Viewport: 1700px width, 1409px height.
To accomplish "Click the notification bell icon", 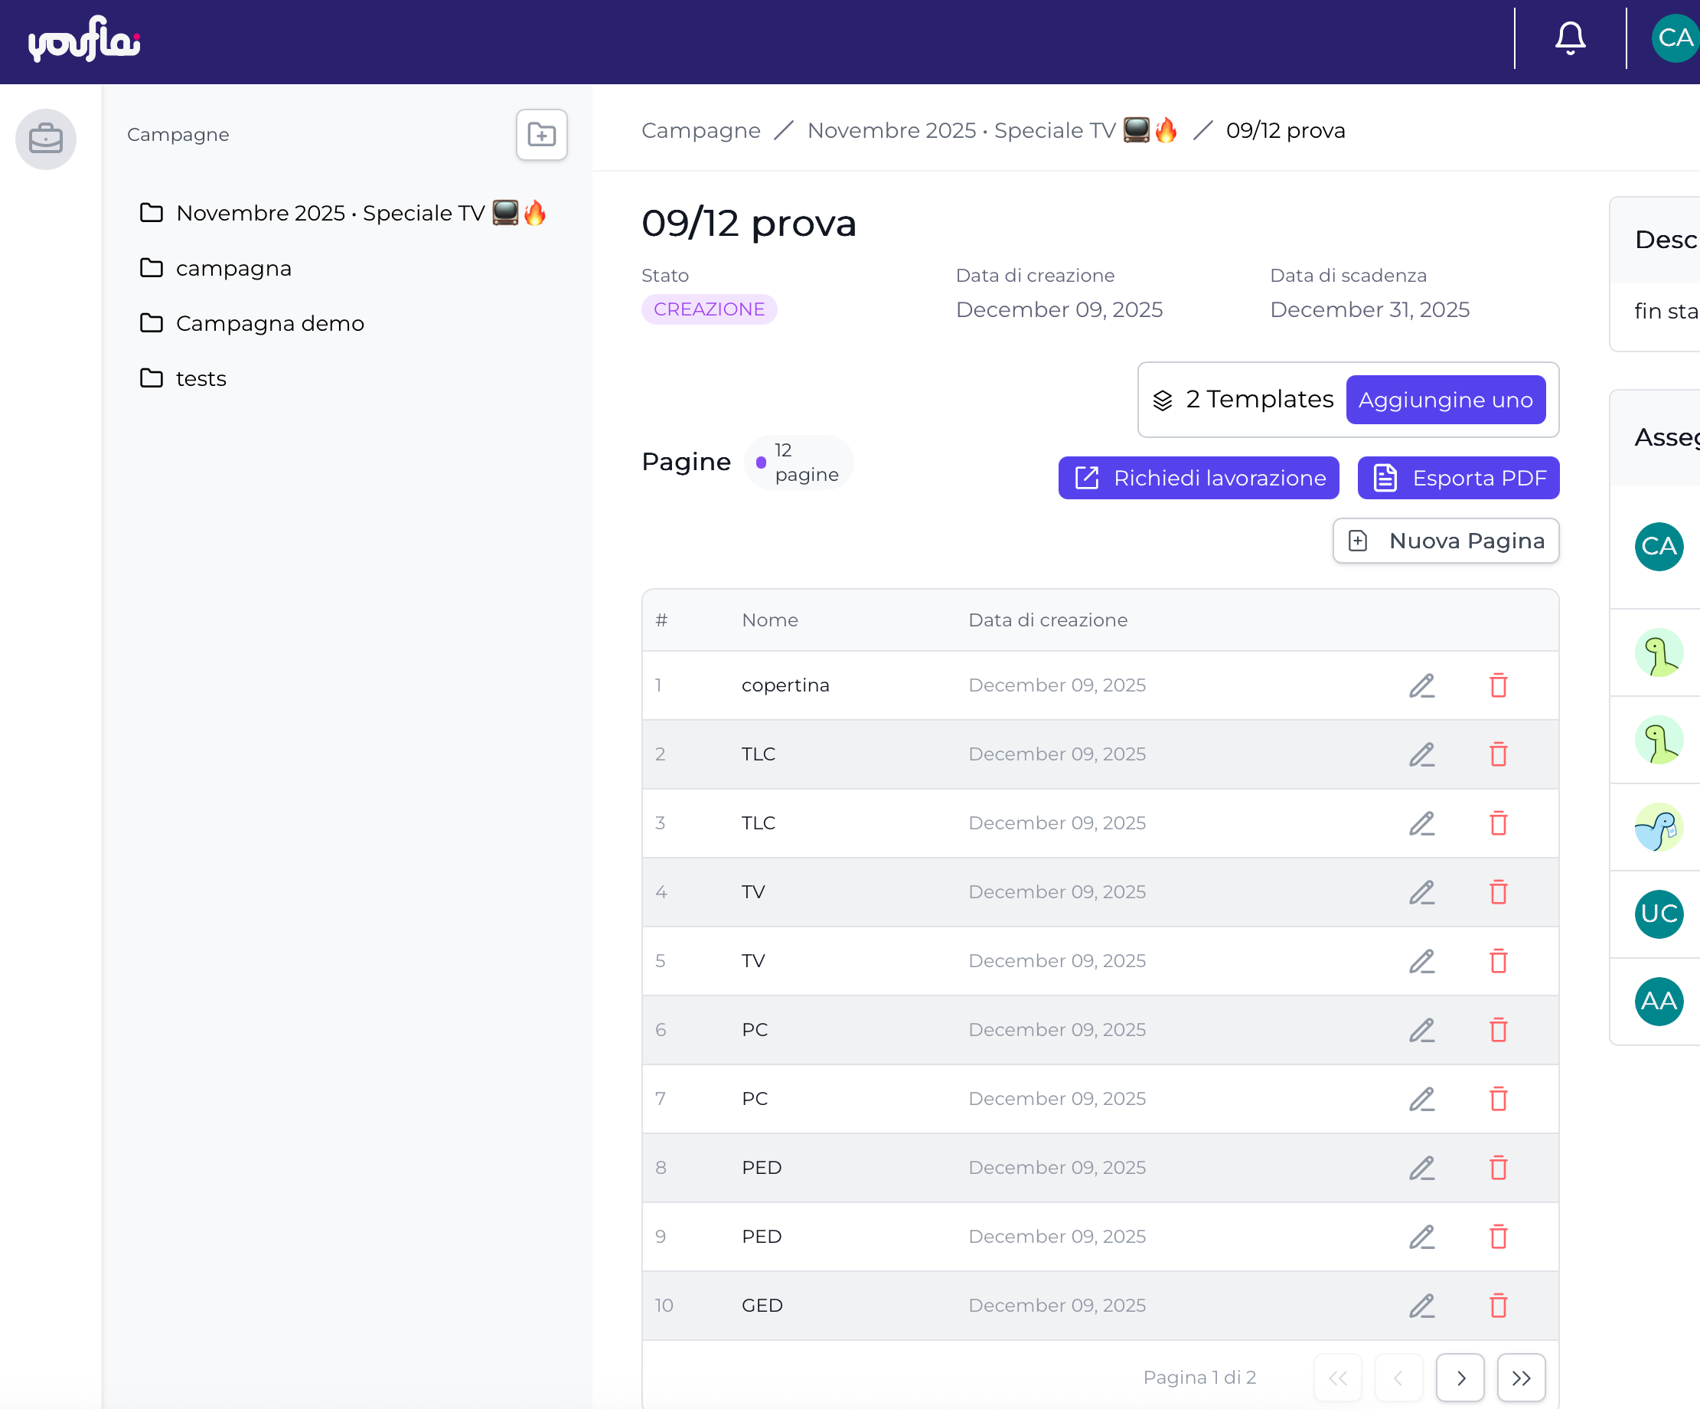I will (x=1570, y=38).
